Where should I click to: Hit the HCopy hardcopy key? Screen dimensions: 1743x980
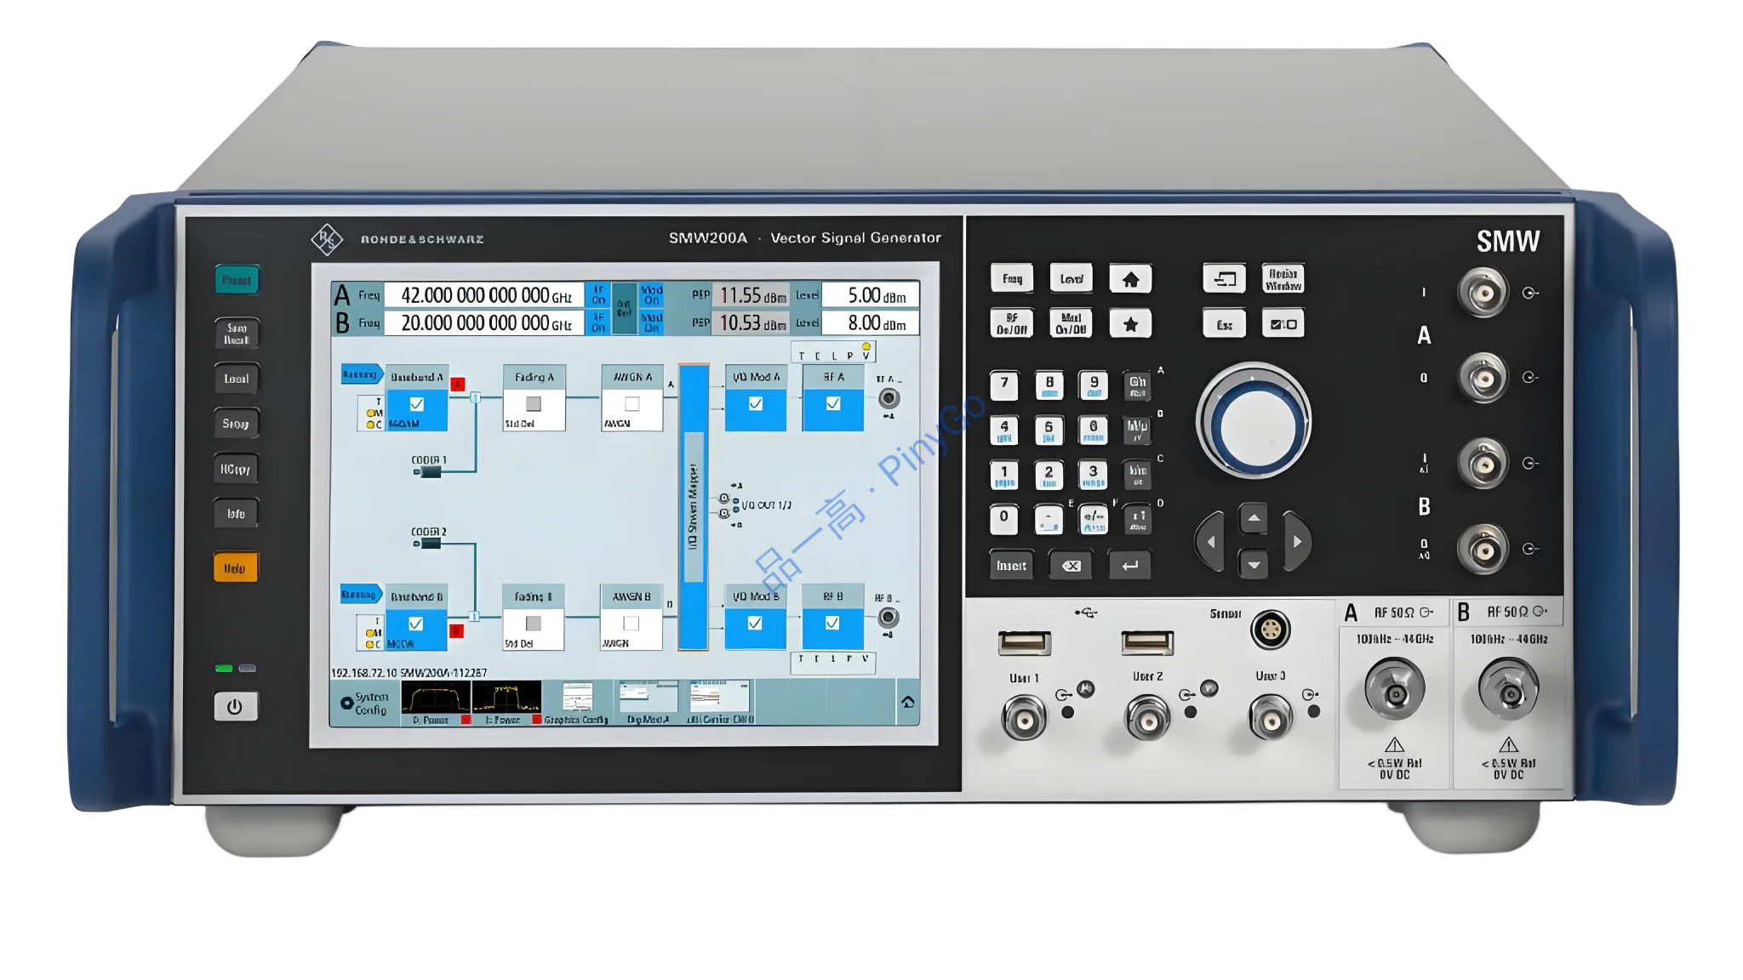(x=236, y=469)
